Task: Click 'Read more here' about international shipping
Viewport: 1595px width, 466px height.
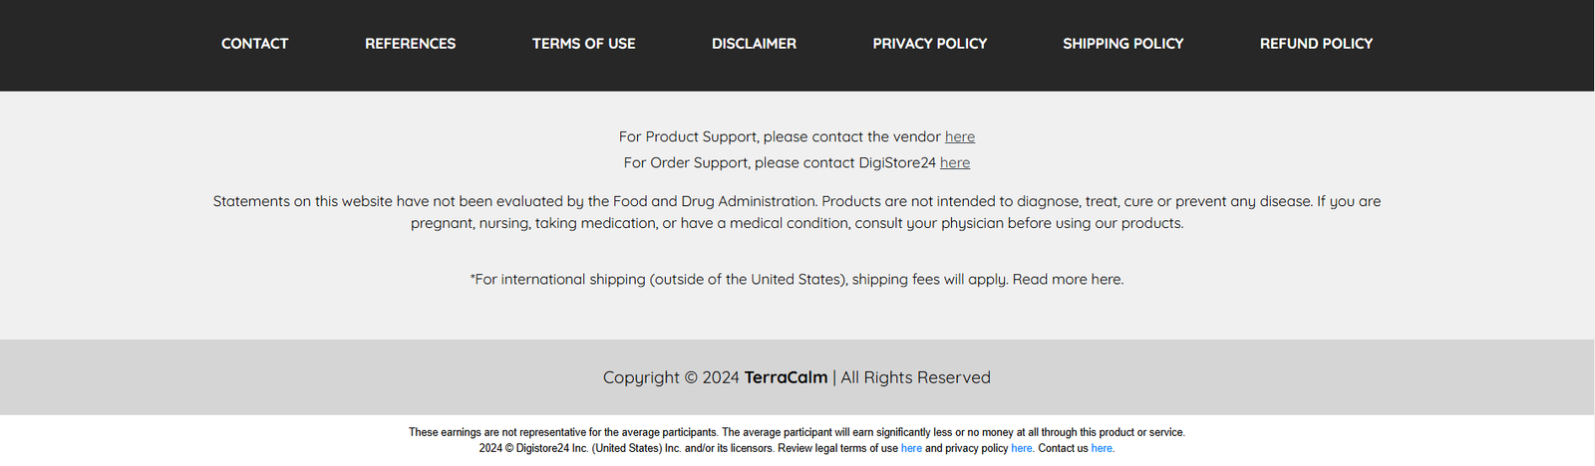Action: tap(1068, 280)
